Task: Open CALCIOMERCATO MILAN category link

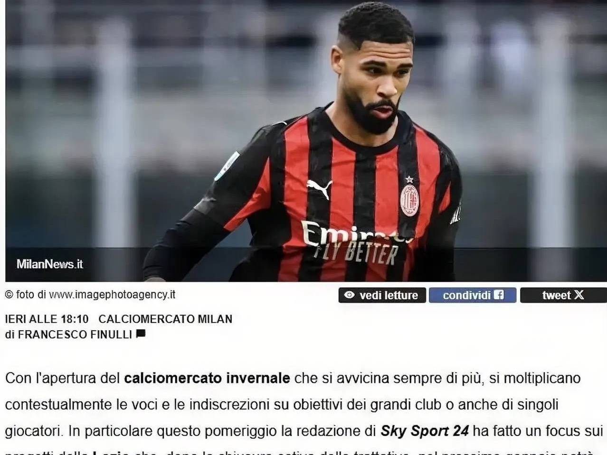Action: pyautogui.click(x=165, y=319)
